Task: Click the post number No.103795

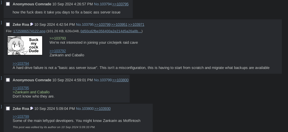Action: (85, 25)
